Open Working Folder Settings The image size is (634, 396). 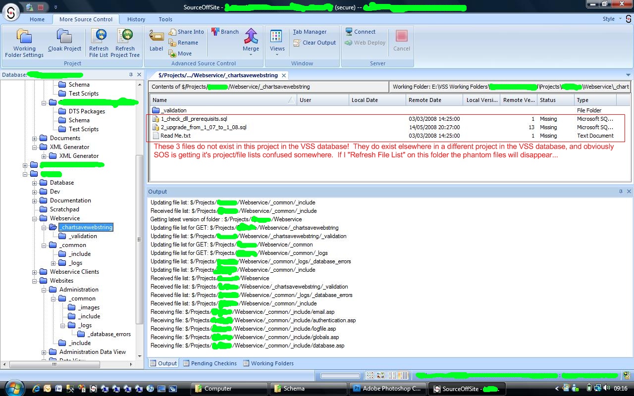pos(24,44)
